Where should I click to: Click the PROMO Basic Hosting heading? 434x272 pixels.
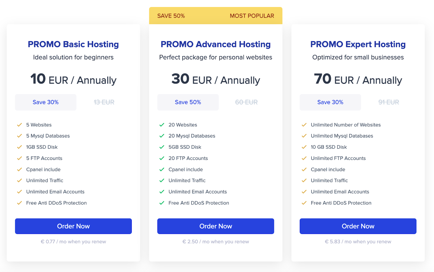(x=73, y=44)
